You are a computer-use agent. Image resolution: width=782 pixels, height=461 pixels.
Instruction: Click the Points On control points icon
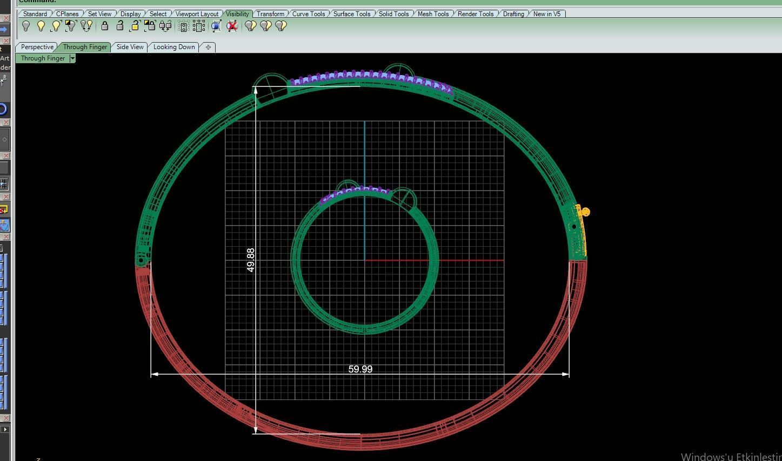pos(184,26)
